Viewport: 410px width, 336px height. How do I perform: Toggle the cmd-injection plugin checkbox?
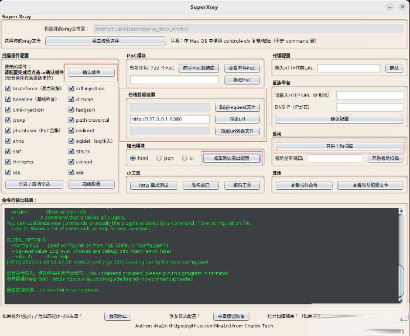8,109
